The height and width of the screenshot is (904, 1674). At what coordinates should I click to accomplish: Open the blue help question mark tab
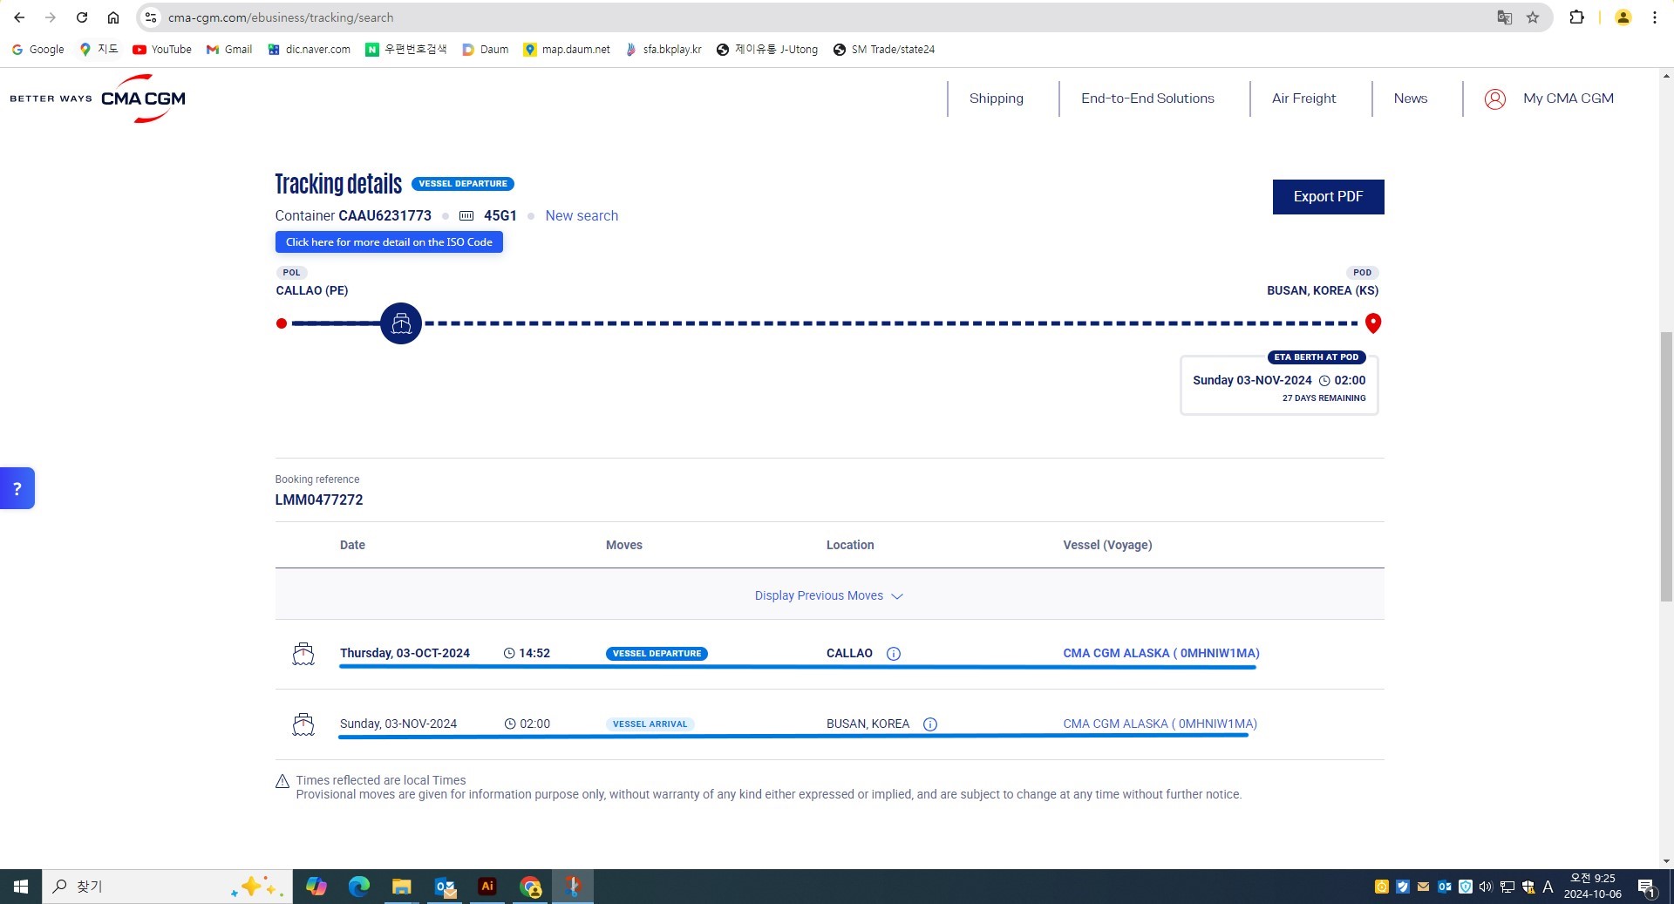(17, 488)
